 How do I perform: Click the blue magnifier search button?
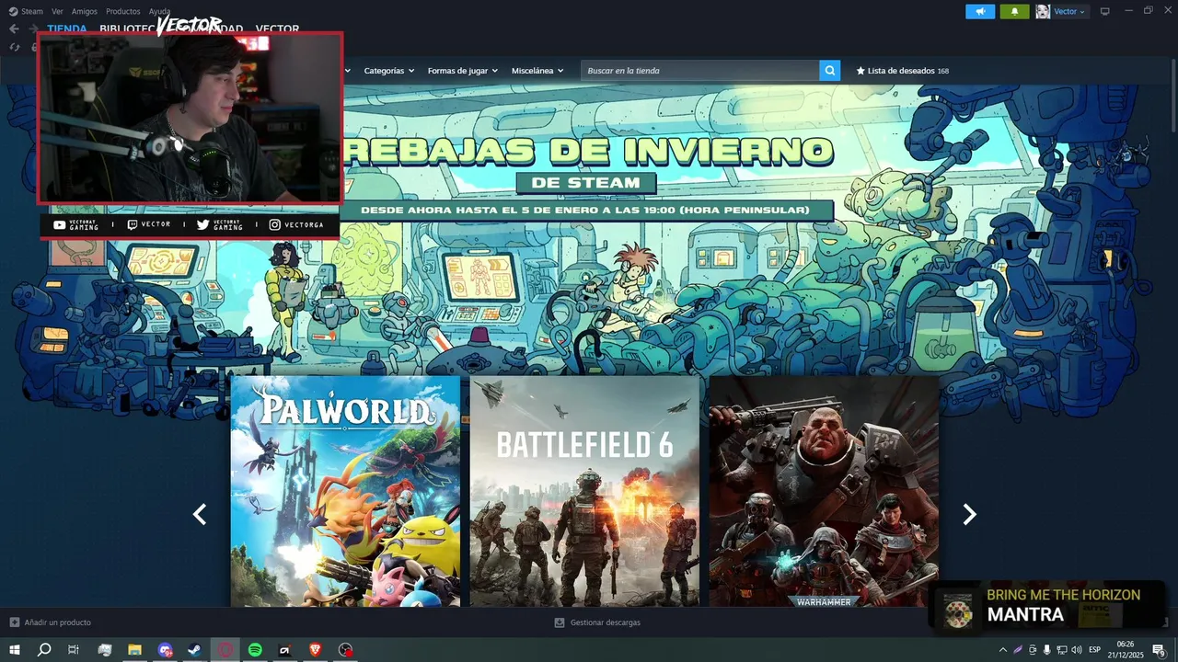pyautogui.click(x=830, y=71)
